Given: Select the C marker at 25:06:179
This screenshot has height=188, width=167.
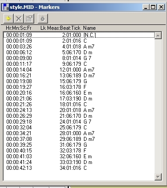Looking at the screenshot, I should click(x=79, y=128).
